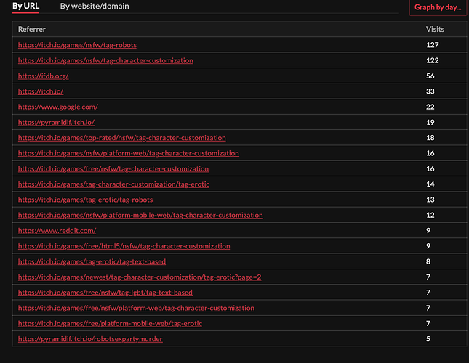Open the https://itch.io/ referrer link

tap(41, 91)
